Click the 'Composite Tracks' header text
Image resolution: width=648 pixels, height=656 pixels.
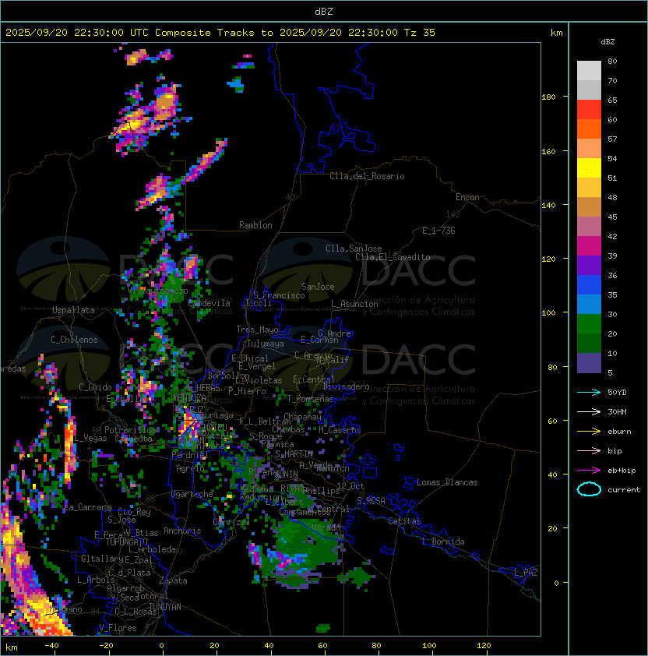point(205,33)
